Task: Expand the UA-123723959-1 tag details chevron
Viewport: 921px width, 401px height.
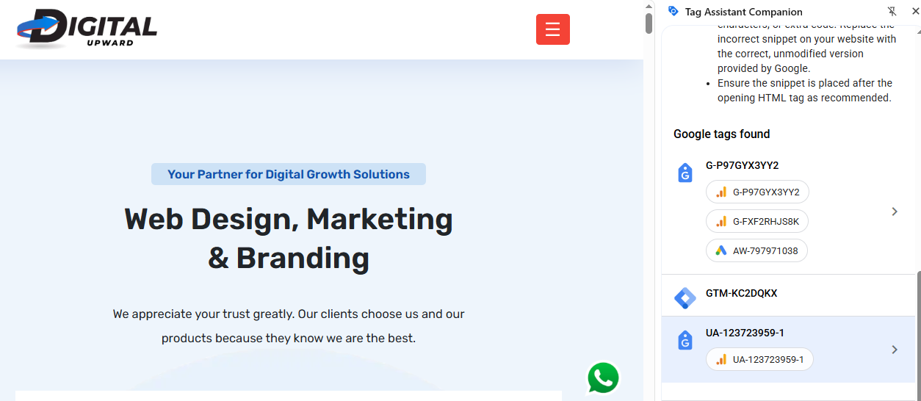Action: click(895, 350)
